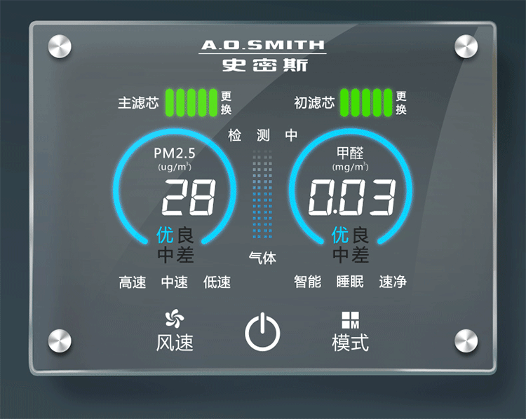Screen dimensions: 526x419
Task: Click the 差 rating under 甲醛
Action: [x=360, y=255]
